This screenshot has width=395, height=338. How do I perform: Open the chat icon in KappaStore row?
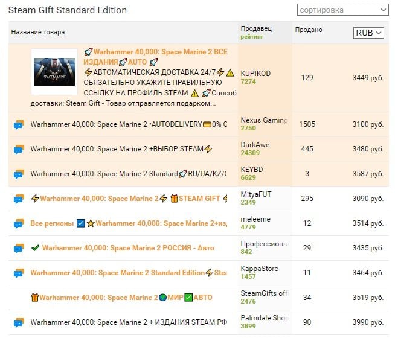[x=19, y=273]
